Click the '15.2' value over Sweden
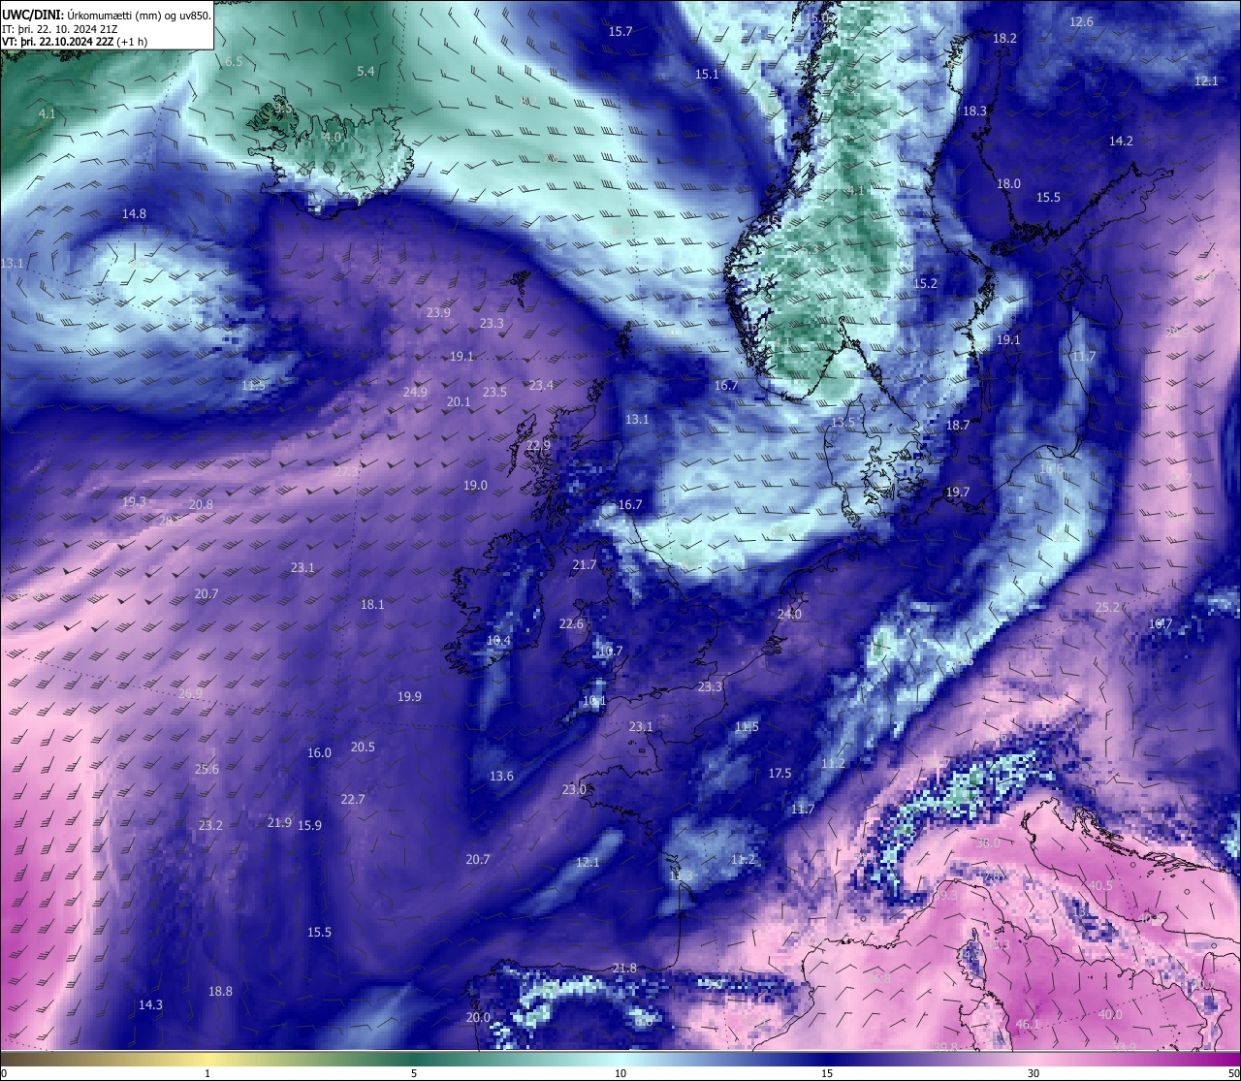This screenshot has width=1241, height=1081. tap(926, 283)
